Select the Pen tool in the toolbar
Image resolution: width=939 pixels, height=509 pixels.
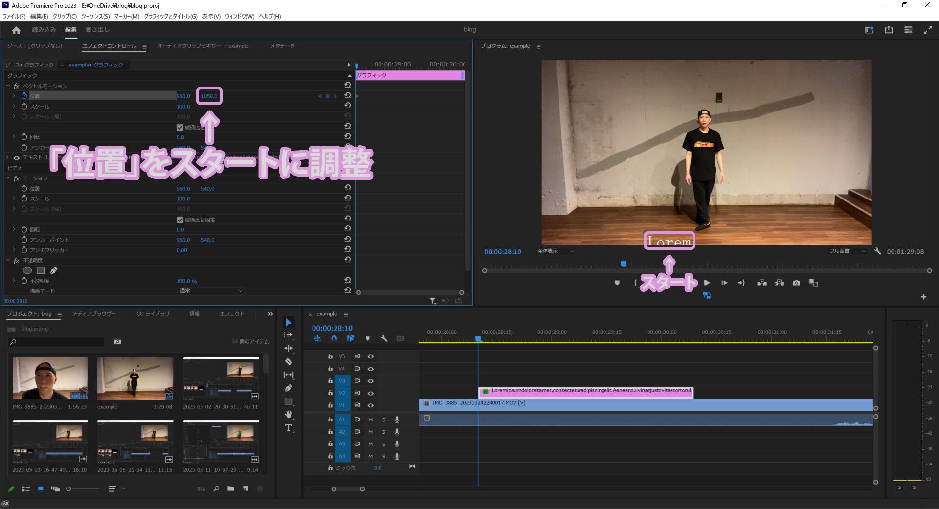pos(289,388)
